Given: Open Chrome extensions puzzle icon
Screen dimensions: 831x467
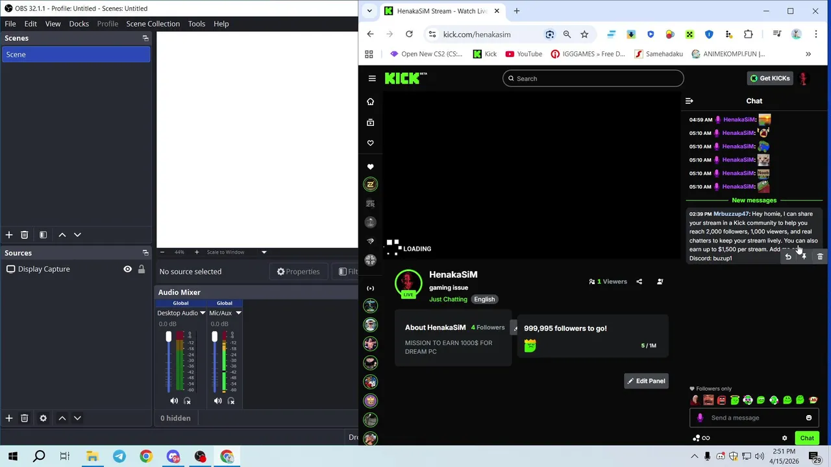Looking at the screenshot, I should (748, 34).
